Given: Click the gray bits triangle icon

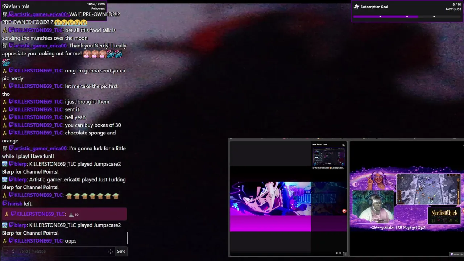Looking at the screenshot, I should (x=71, y=215).
